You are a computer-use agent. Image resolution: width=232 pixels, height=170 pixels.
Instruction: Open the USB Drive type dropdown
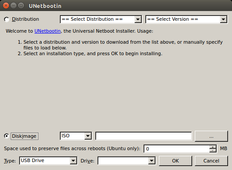(x=48, y=161)
